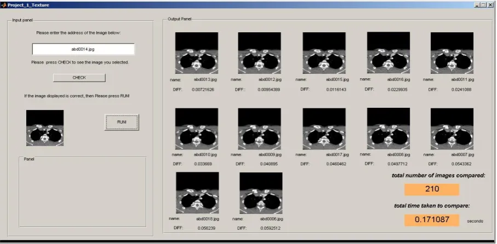Click the DIFF value 0.0241088
The width and height of the screenshot is (497, 244).
pyautogui.click(x=461, y=90)
